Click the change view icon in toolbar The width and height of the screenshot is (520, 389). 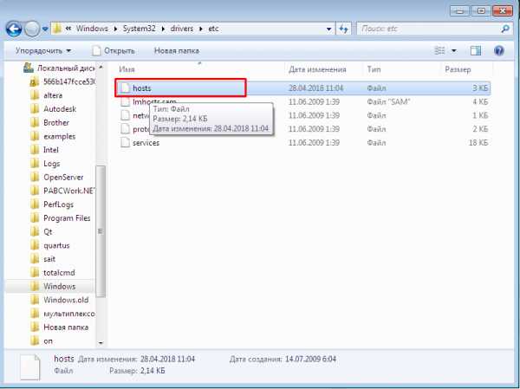[x=439, y=51]
